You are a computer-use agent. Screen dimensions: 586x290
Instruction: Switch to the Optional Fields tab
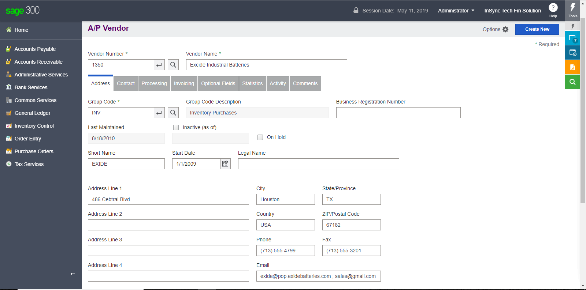pyautogui.click(x=218, y=83)
